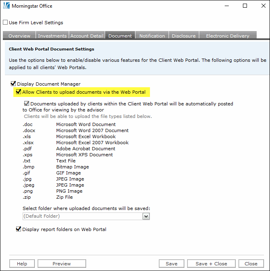Uncheck Display report folders on Web Portal
Viewport: 270px width, 271px height.
click(x=18, y=229)
